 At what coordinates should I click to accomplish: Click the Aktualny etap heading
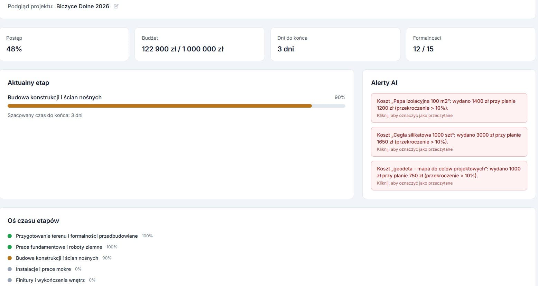[x=28, y=83]
